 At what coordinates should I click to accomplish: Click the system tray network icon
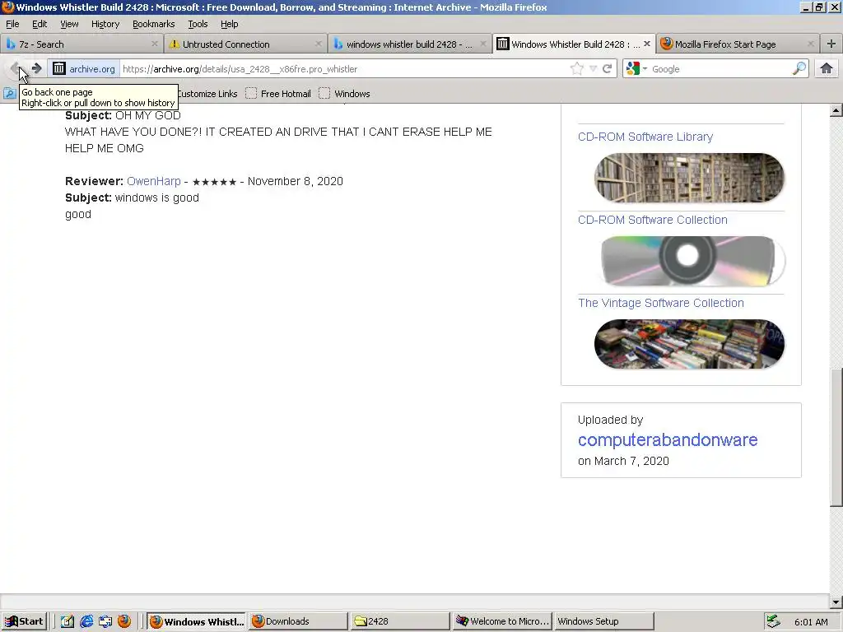tap(773, 621)
